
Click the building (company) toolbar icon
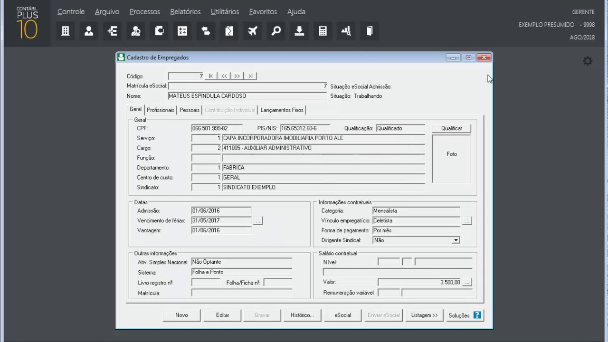click(x=66, y=31)
